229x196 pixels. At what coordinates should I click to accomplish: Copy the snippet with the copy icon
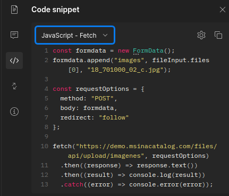pyautogui.click(x=218, y=35)
